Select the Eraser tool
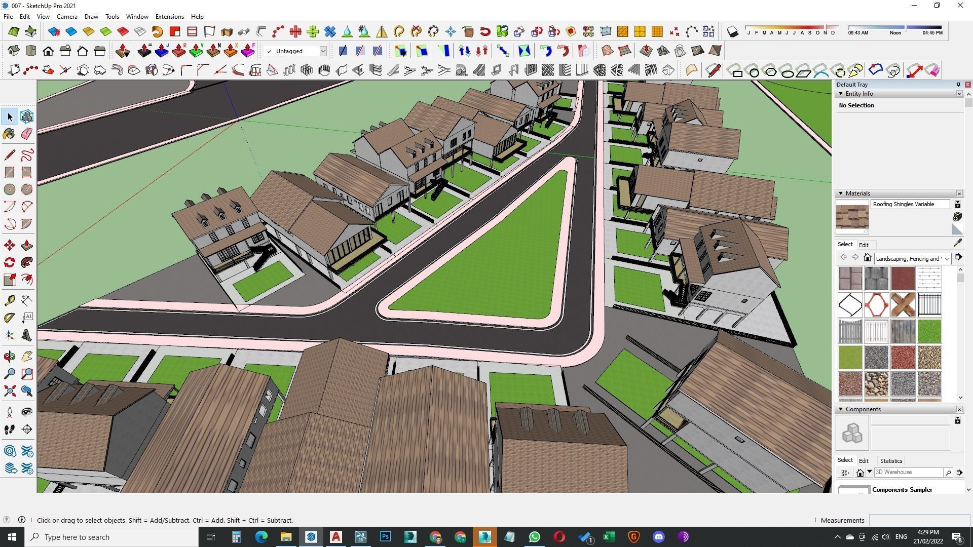 click(27, 134)
